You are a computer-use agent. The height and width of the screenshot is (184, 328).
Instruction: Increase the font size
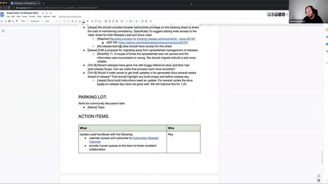click(69, 21)
